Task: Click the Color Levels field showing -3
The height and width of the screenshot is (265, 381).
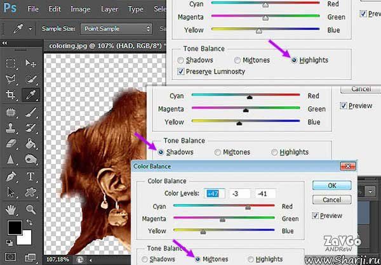Action: click(238, 193)
